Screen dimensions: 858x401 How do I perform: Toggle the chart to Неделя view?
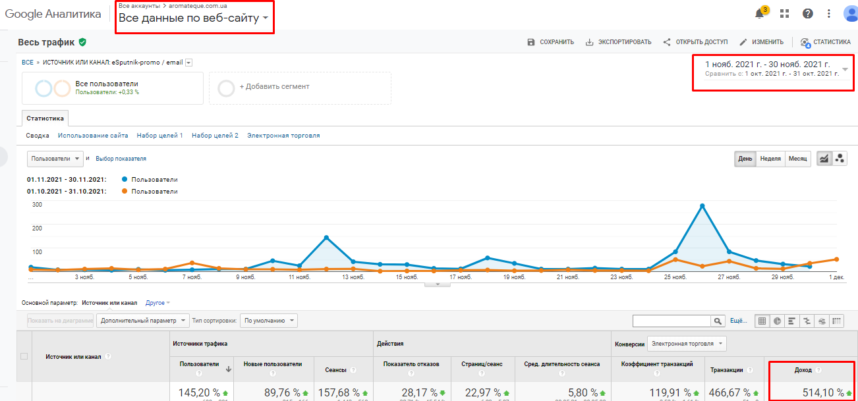(x=770, y=159)
